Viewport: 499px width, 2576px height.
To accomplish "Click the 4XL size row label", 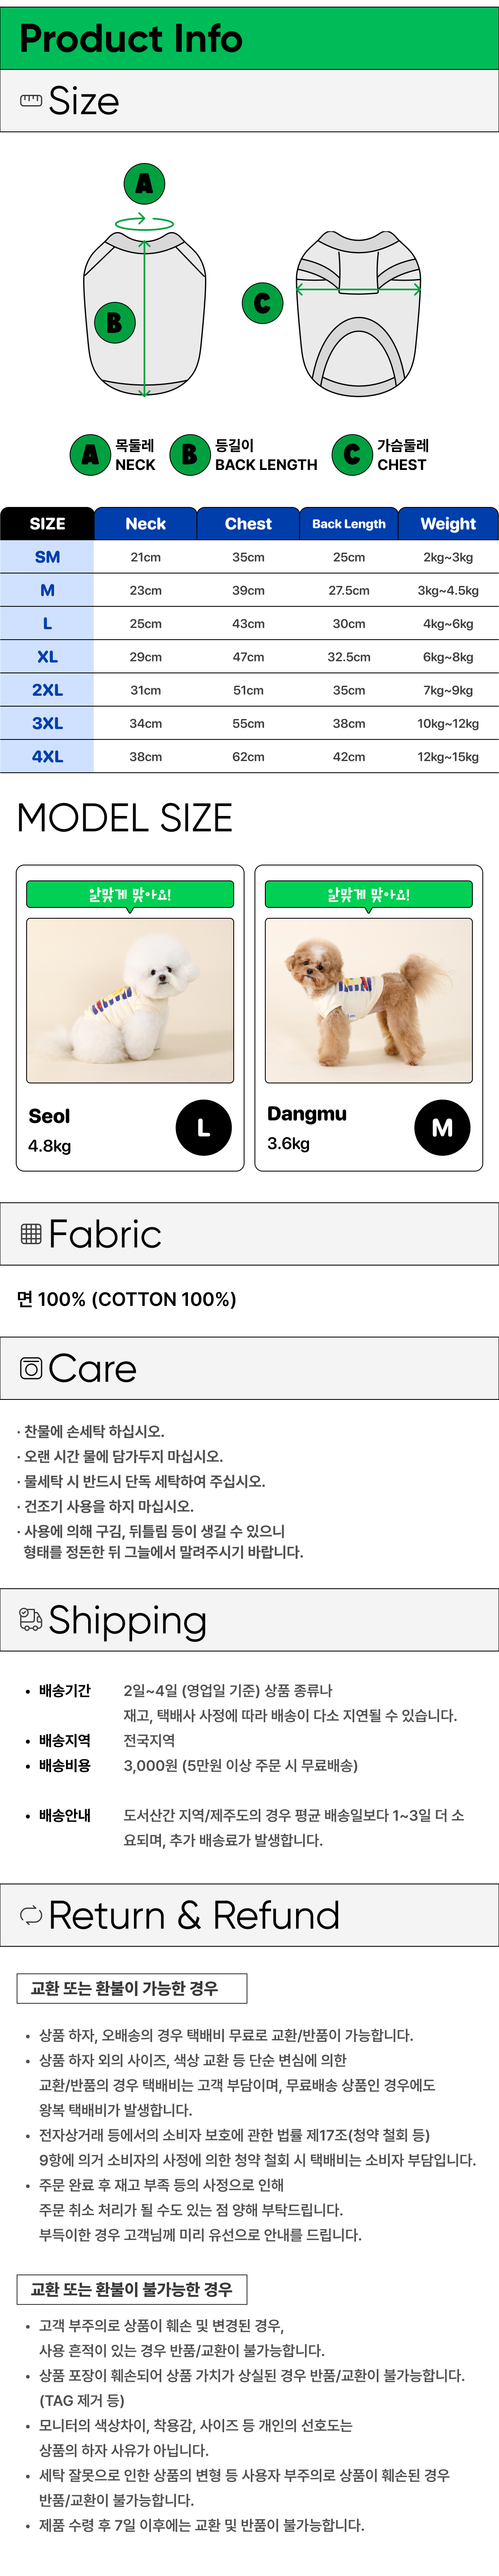I will coord(47,757).
